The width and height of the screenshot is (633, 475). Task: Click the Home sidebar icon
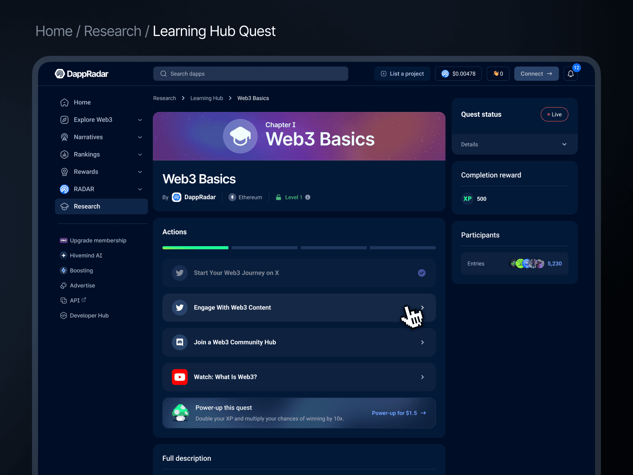(x=64, y=103)
